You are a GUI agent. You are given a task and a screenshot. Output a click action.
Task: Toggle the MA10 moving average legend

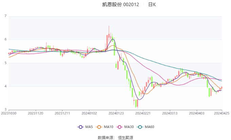pos(104,127)
